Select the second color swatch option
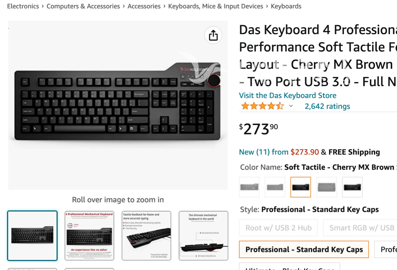This screenshot has width=397, height=270. pos(275,187)
